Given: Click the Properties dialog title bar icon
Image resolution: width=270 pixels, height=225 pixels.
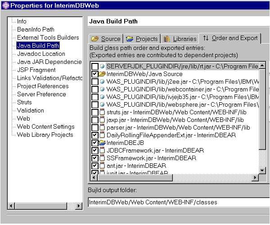Looking at the screenshot, I should coord(6,5).
